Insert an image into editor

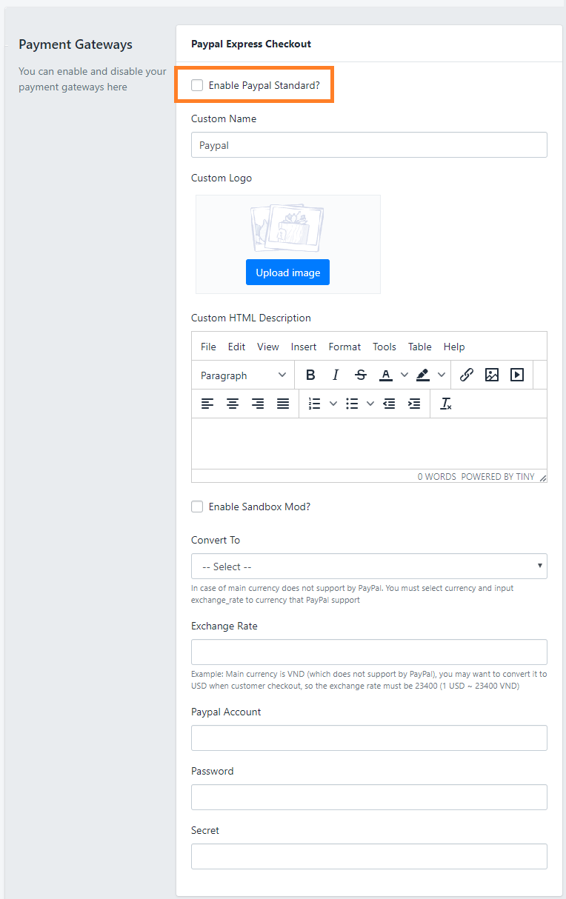point(492,375)
